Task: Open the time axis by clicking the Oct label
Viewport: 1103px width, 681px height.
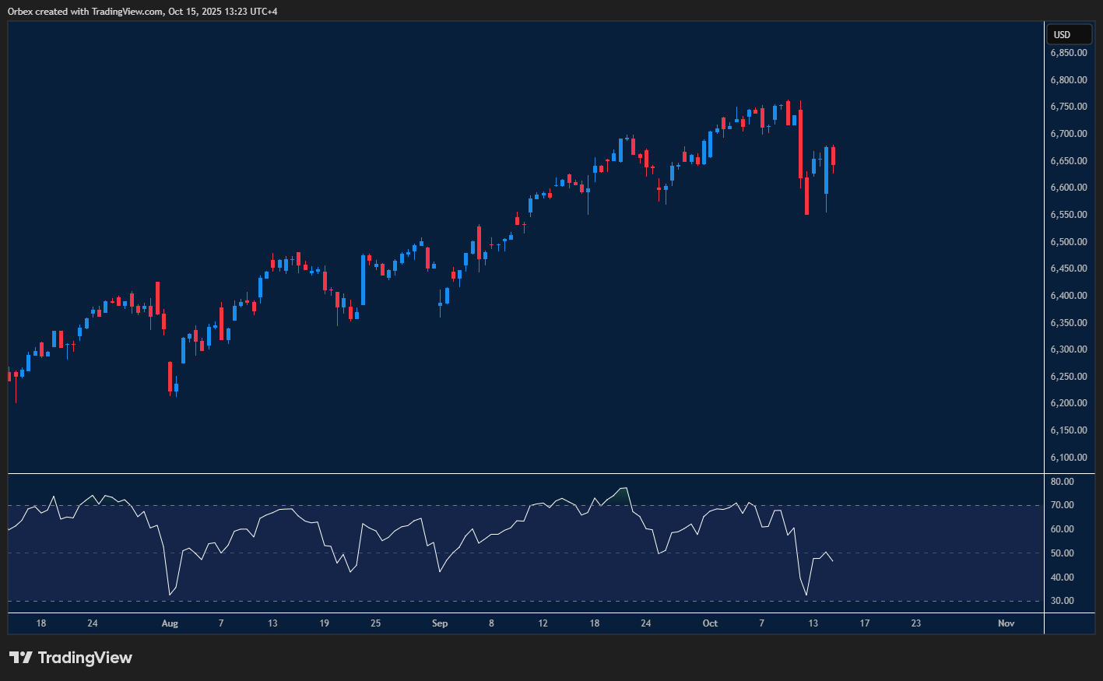Action: coord(709,623)
